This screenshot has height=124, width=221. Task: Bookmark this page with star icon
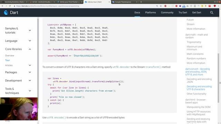tap(161, 6)
